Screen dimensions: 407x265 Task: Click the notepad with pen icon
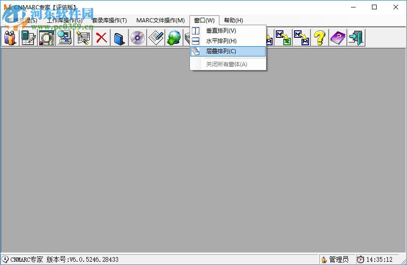click(156, 38)
